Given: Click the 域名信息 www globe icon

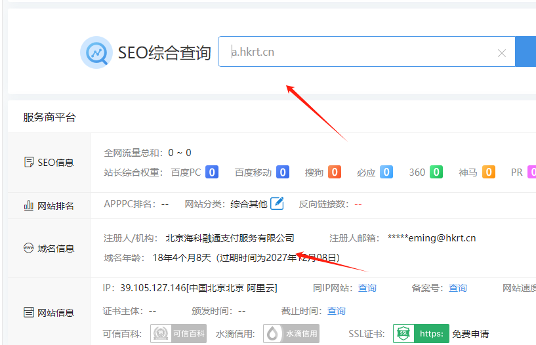Looking at the screenshot, I should point(29,248).
